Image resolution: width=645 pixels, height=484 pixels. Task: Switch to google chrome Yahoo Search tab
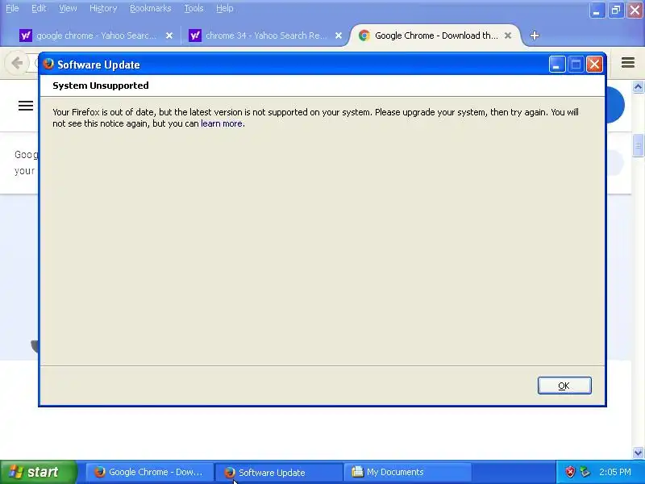click(x=96, y=35)
